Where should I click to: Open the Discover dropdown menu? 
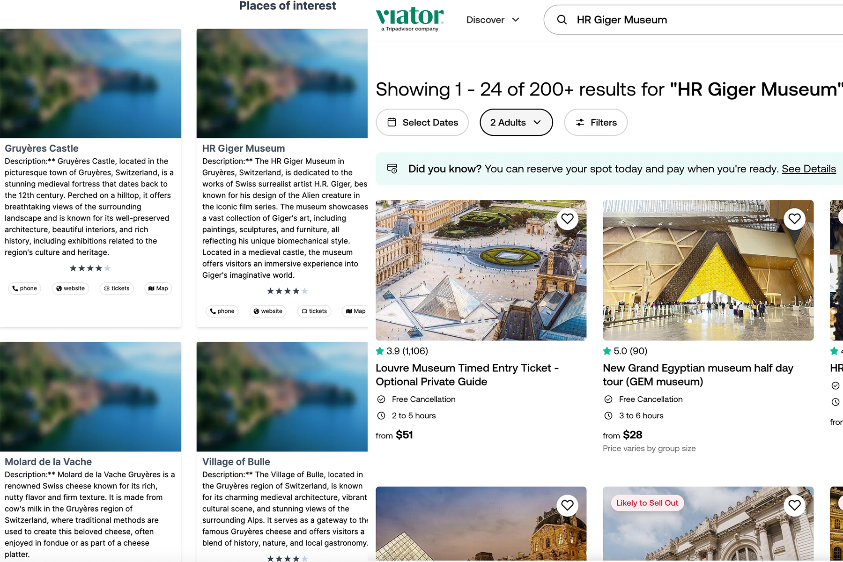pyautogui.click(x=493, y=20)
